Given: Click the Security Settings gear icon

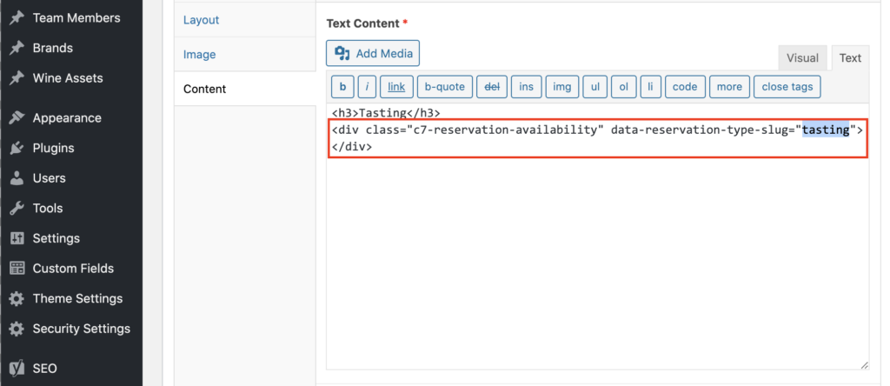Looking at the screenshot, I should coord(17,329).
